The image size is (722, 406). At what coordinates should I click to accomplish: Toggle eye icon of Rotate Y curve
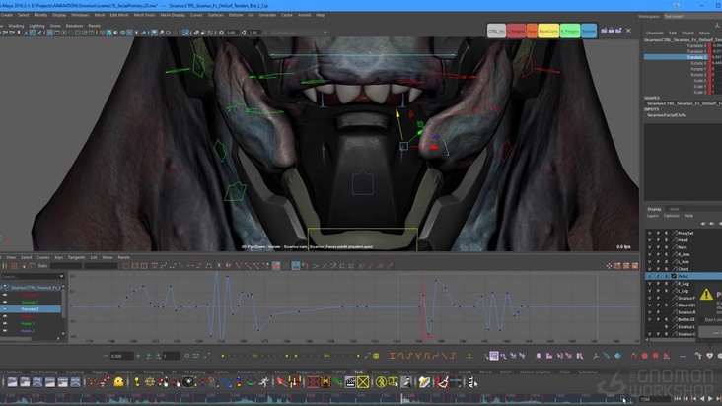pos(5,323)
